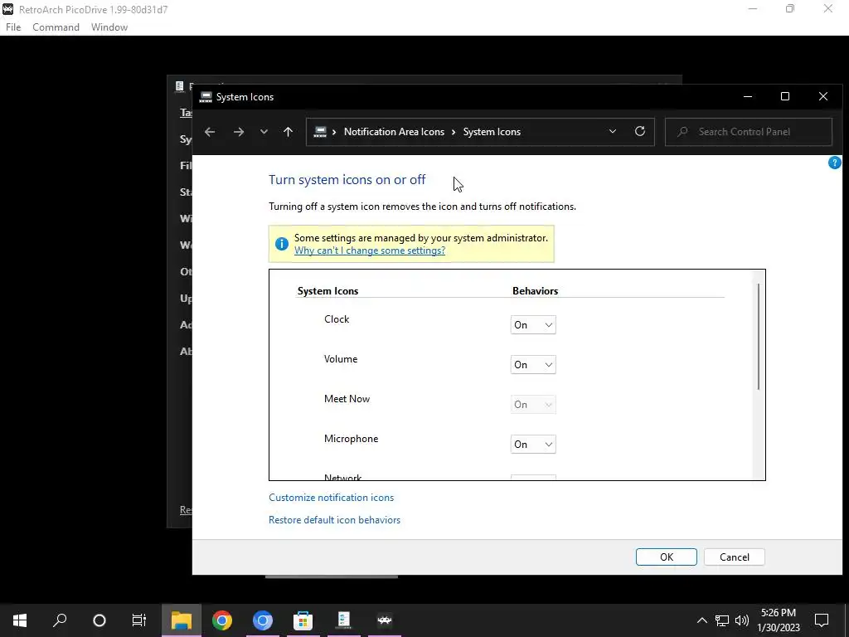Switch to RetroArch taskbar icon
This screenshot has width=849, height=637.
385,620
